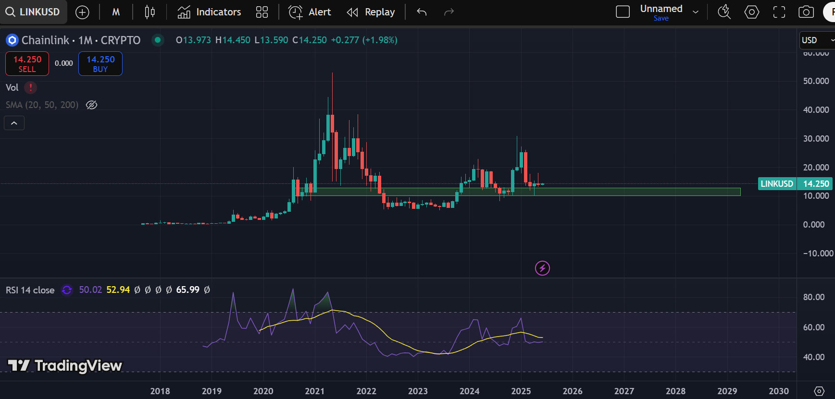Add a symbol to compare with plus icon

click(83, 12)
